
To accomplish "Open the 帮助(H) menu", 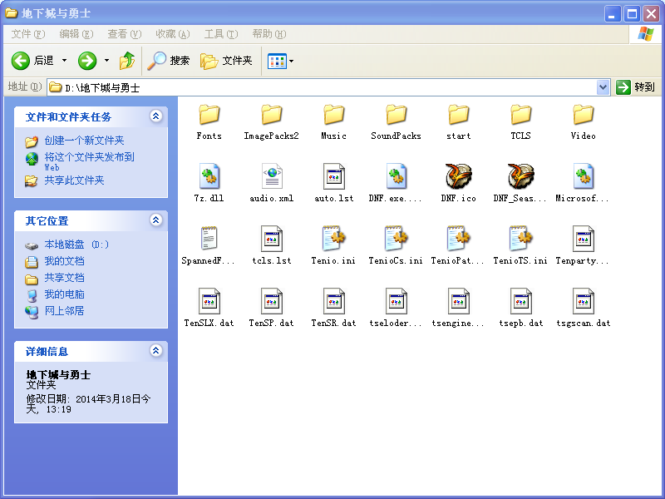I will [269, 34].
